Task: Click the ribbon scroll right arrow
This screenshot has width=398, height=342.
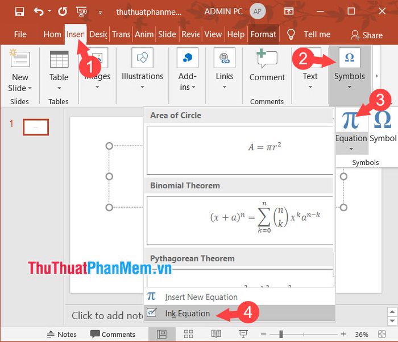Action: pos(377,76)
